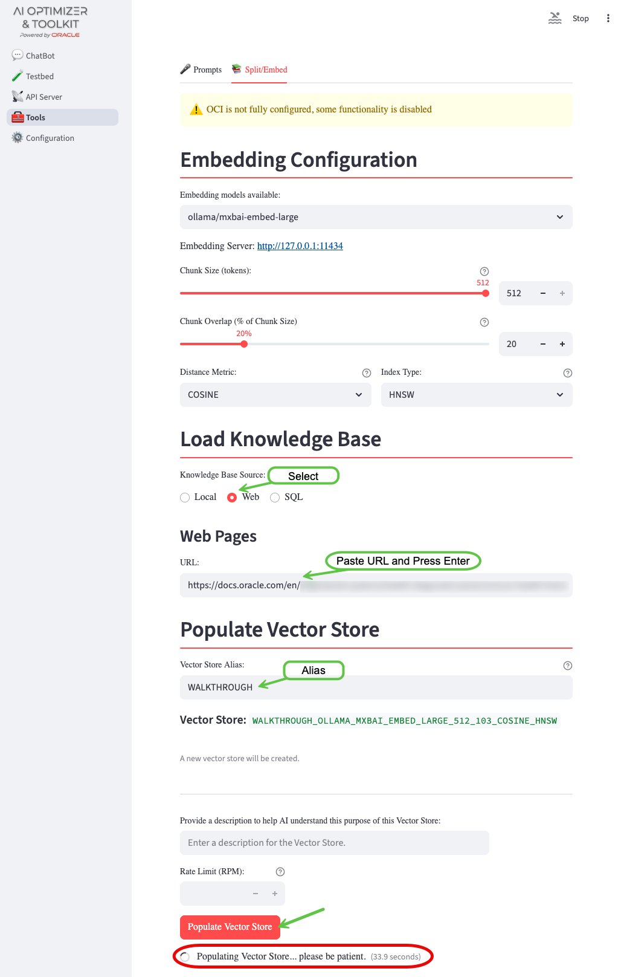Image resolution: width=627 pixels, height=977 pixels.
Task: Open the Index Type HNSW dropdown
Action: pos(476,395)
